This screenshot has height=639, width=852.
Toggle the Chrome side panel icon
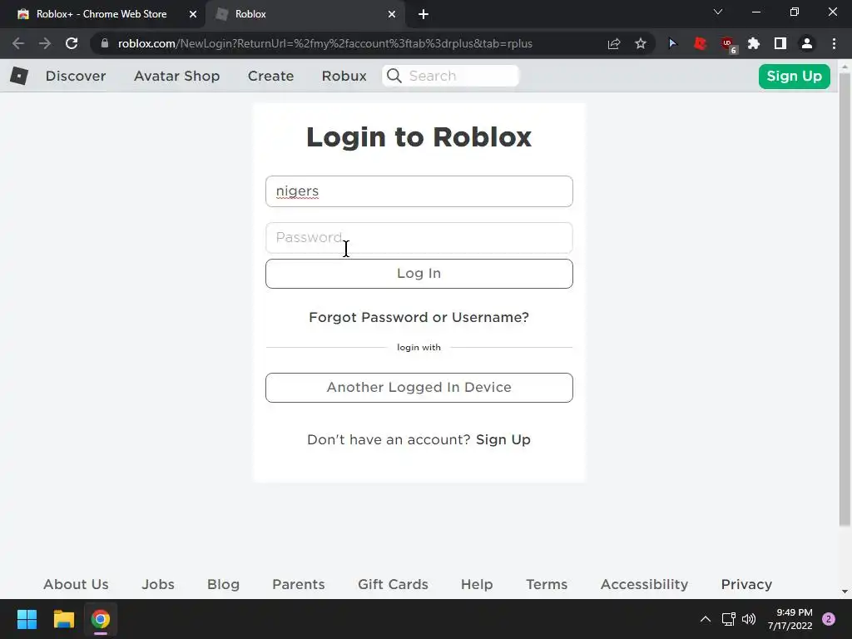tap(780, 43)
